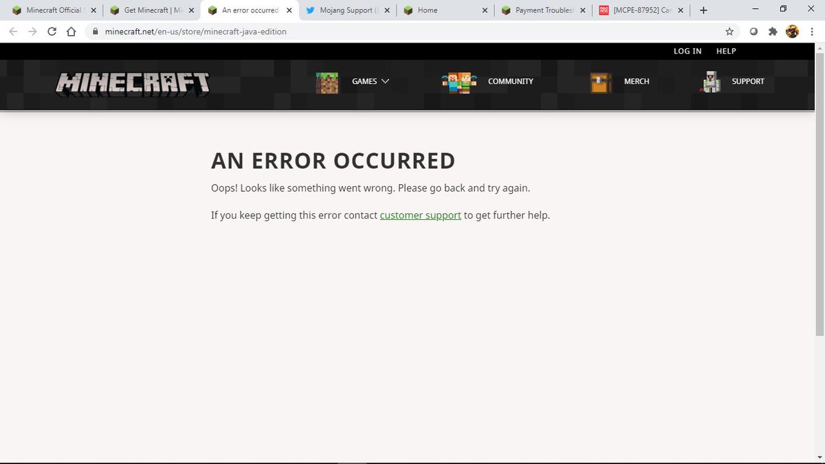
Task: Close the Mojang Support tab
Action: 387,10
